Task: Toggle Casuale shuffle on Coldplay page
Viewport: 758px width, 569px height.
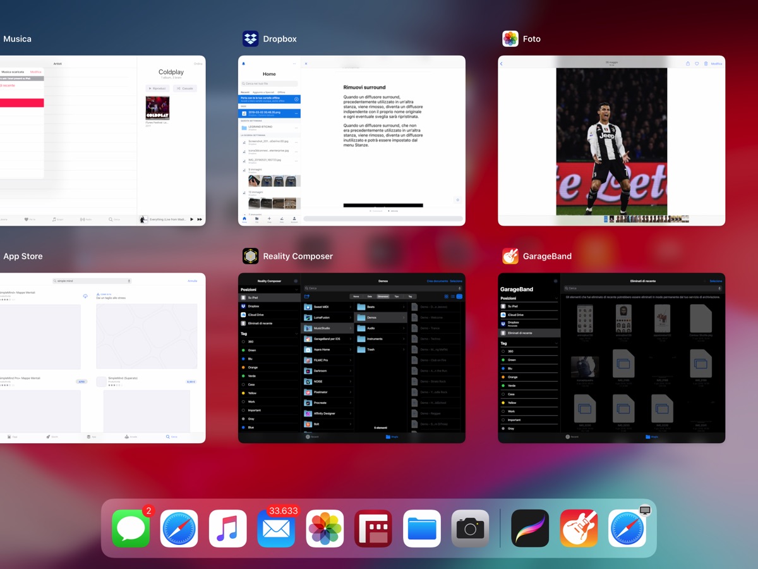Action: click(x=185, y=89)
